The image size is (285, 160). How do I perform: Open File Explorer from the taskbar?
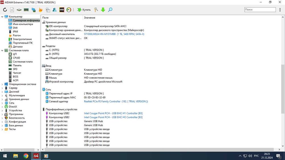[x=15, y=156]
